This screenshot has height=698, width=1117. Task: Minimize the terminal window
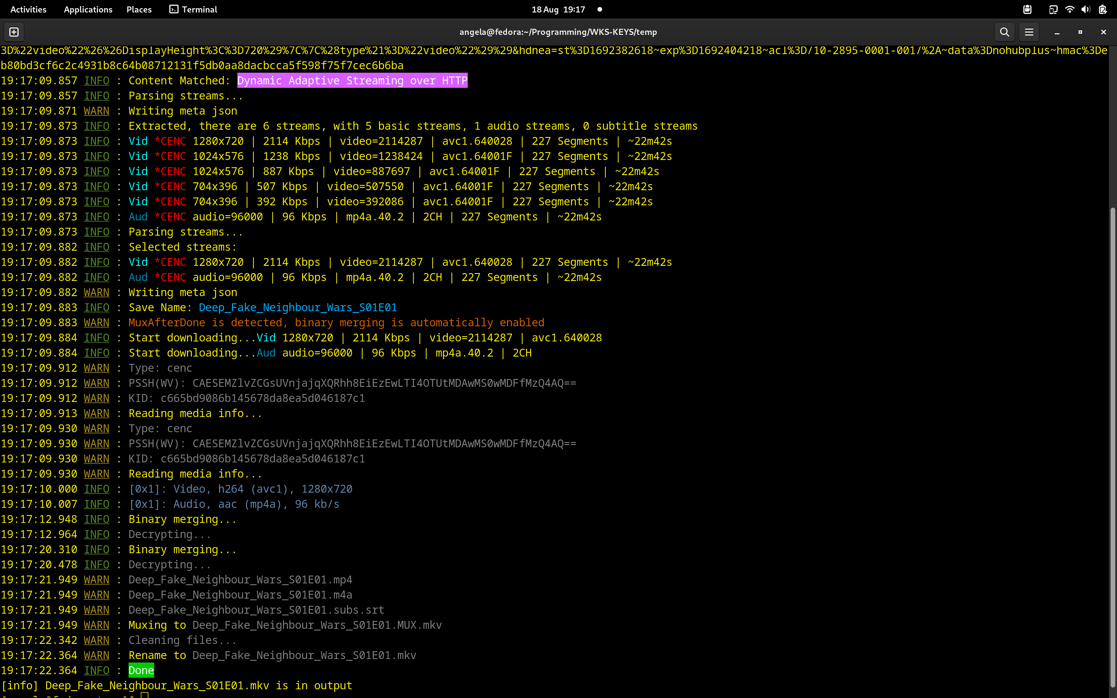(x=1056, y=32)
